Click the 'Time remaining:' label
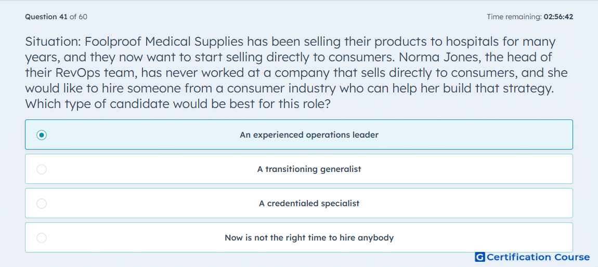 click(514, 17)
